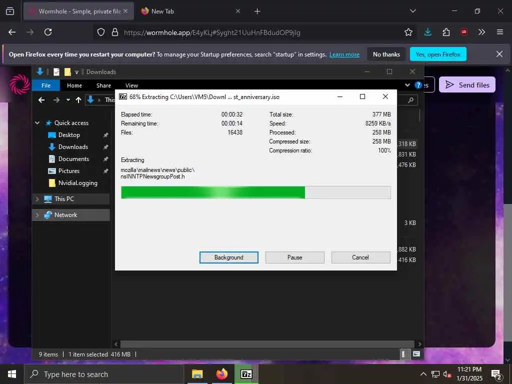Open Explorer help question mark icon
This screenshot has height=384, width=512.
tap(418, 85)
